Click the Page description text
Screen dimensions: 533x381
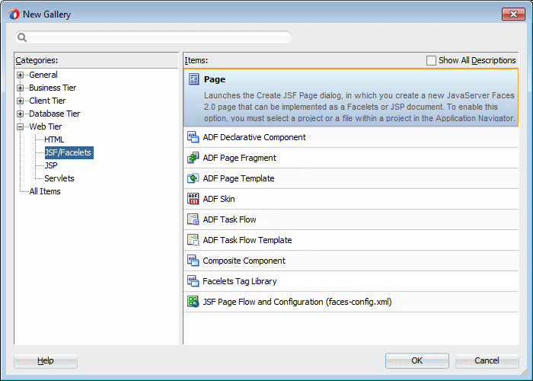click(359, 107)
